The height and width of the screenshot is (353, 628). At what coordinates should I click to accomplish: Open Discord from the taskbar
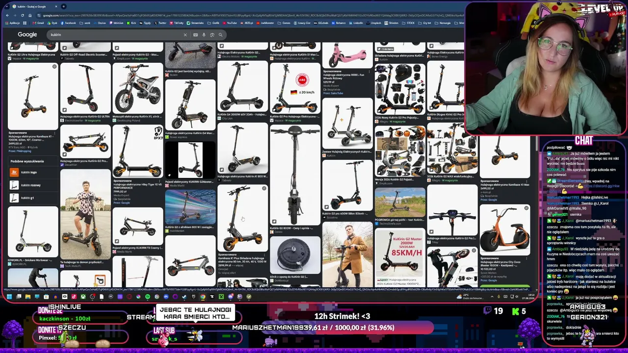231,297
